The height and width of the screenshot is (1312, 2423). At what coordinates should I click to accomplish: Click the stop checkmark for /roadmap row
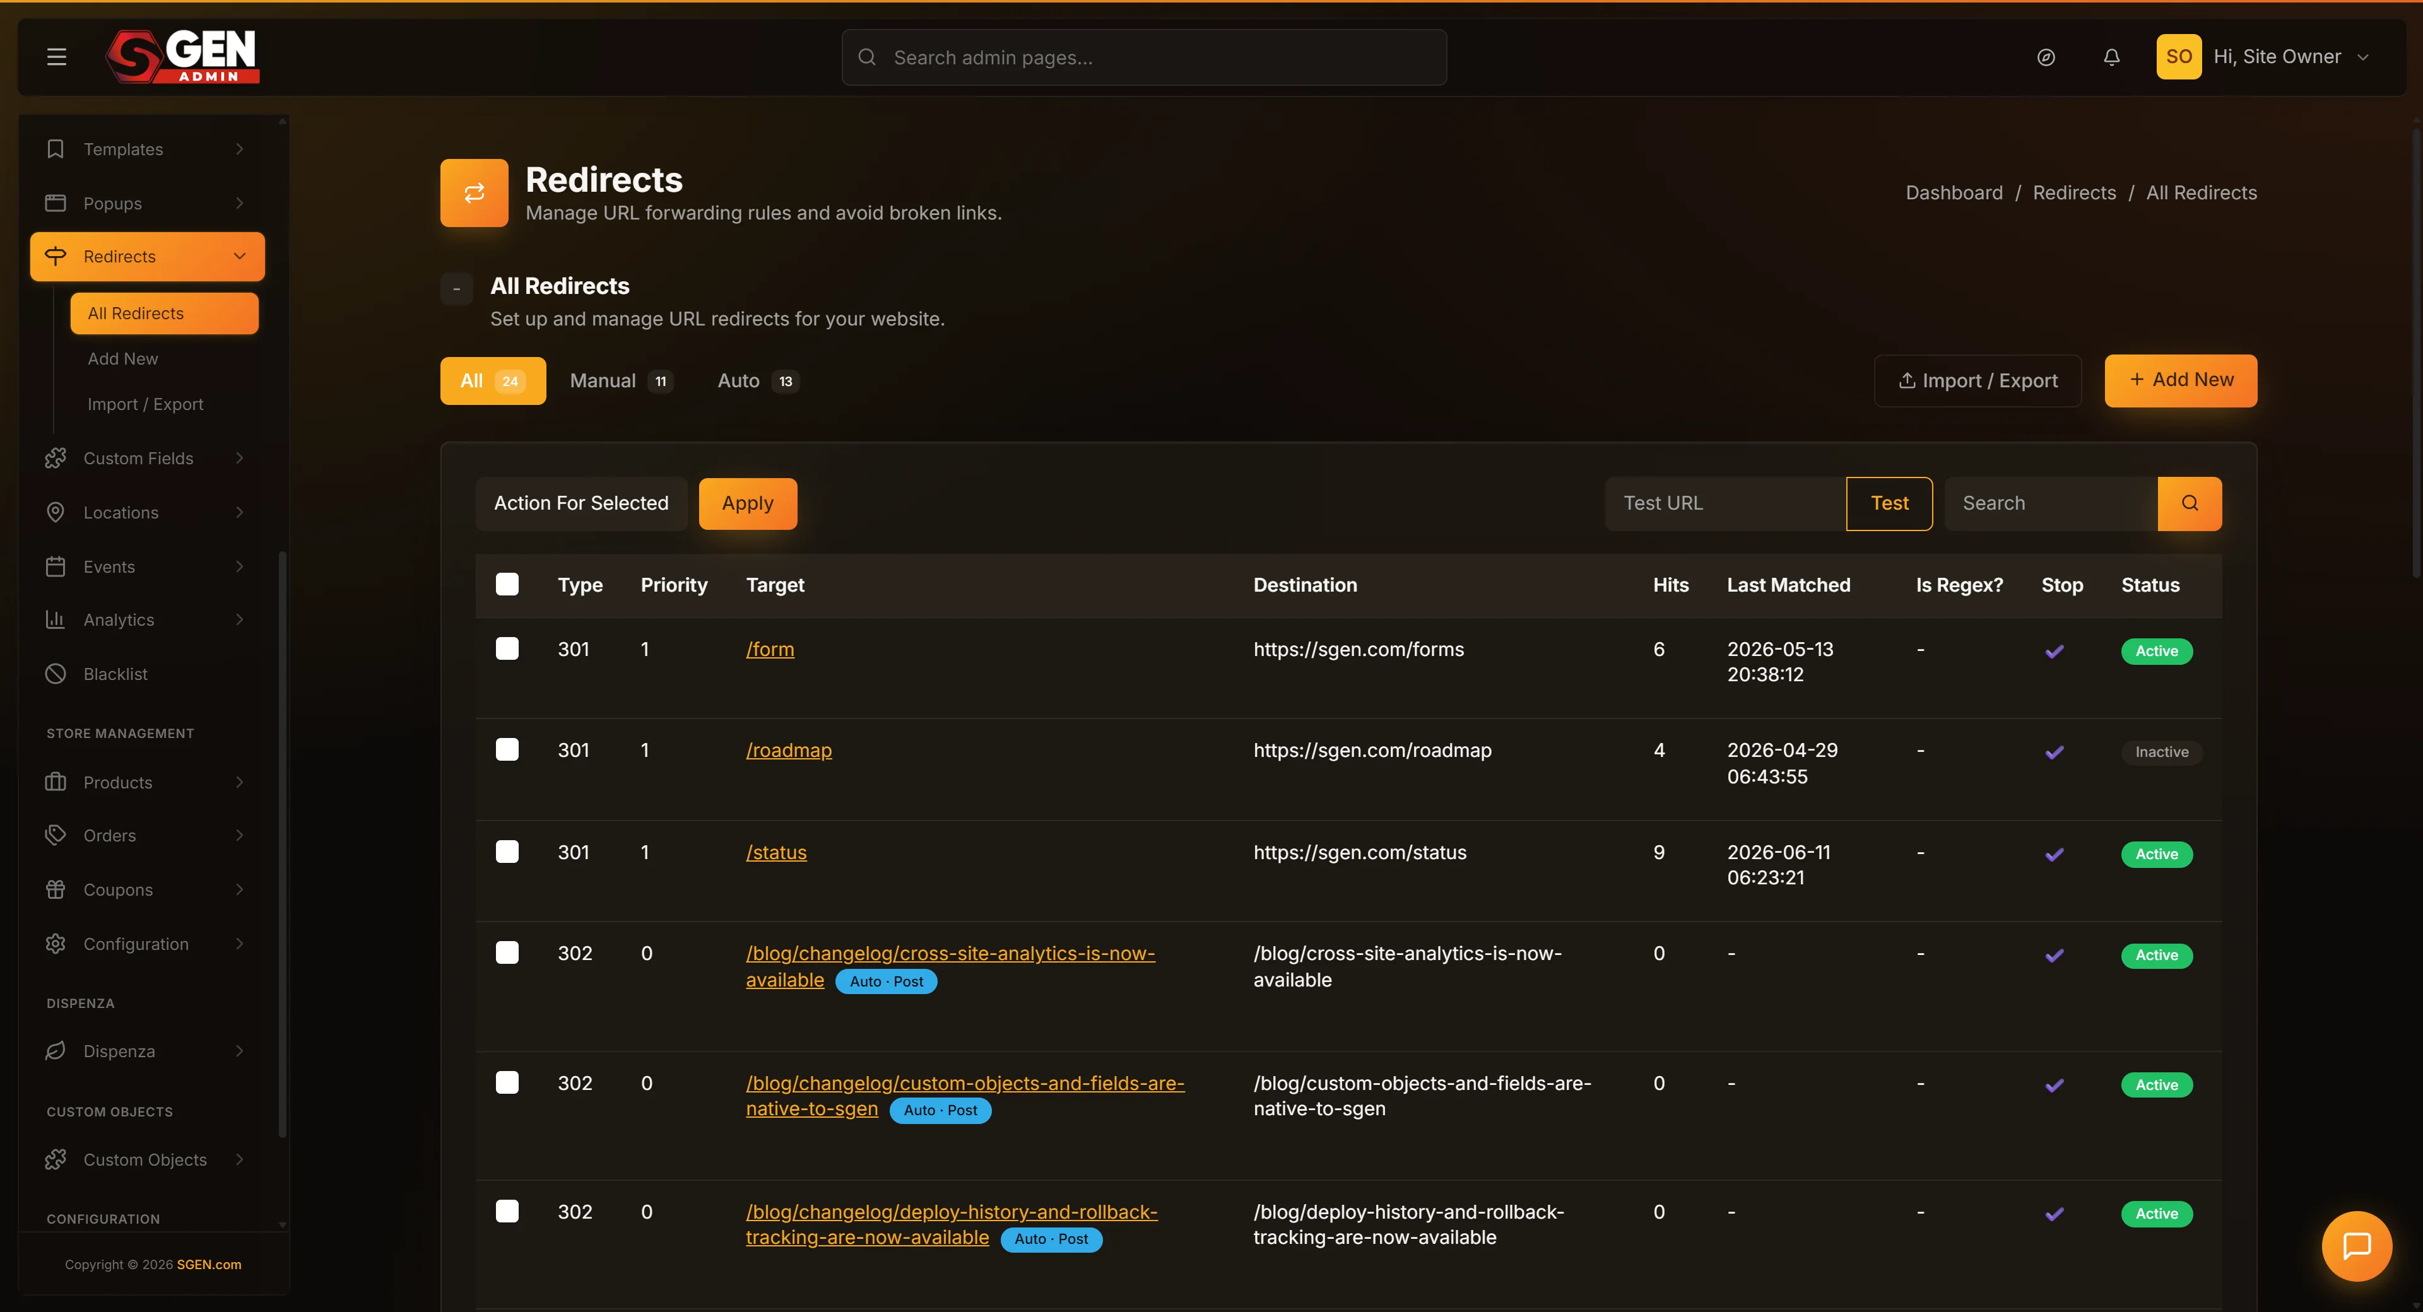[x=2055, y=753]
